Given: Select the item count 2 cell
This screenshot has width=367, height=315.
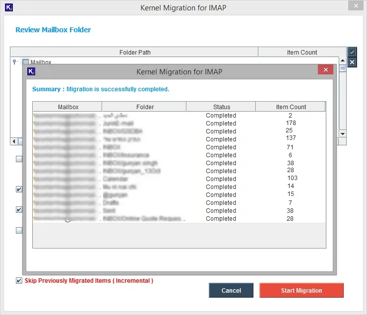Looking at the screenshot, I should (x=290, y=116).
